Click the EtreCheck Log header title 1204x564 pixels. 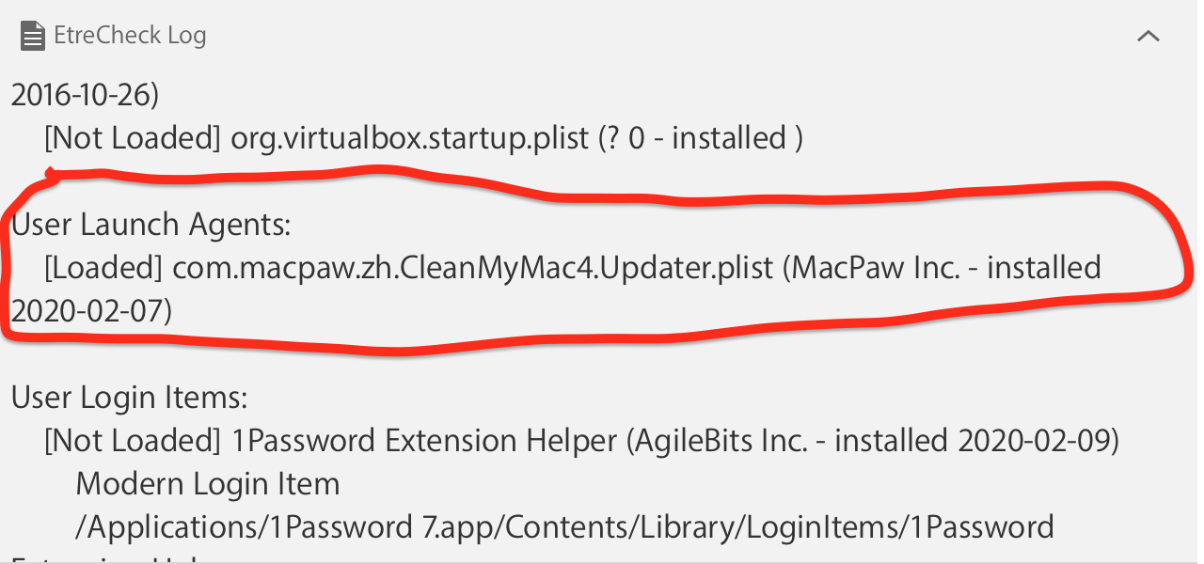tap(130, 37)
